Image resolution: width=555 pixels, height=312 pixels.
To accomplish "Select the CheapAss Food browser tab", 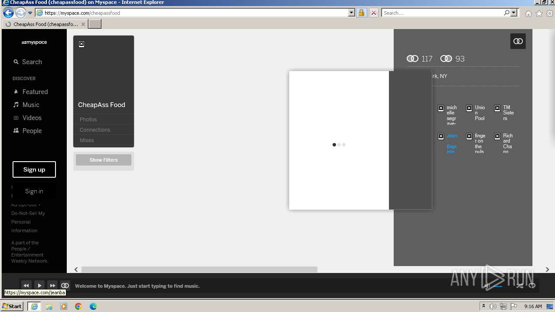I will coord(45,24).
